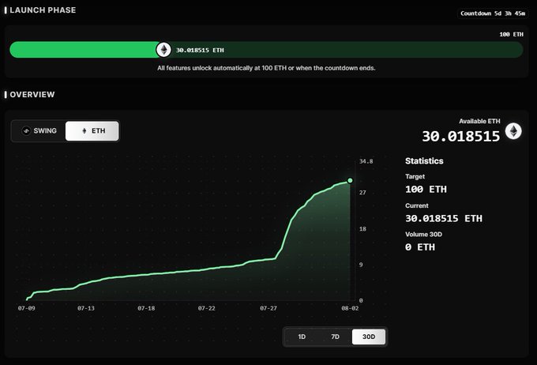Click the Ethereum icon on the progress bar
This screenshot has width=537, height=365.
[163, 50]
